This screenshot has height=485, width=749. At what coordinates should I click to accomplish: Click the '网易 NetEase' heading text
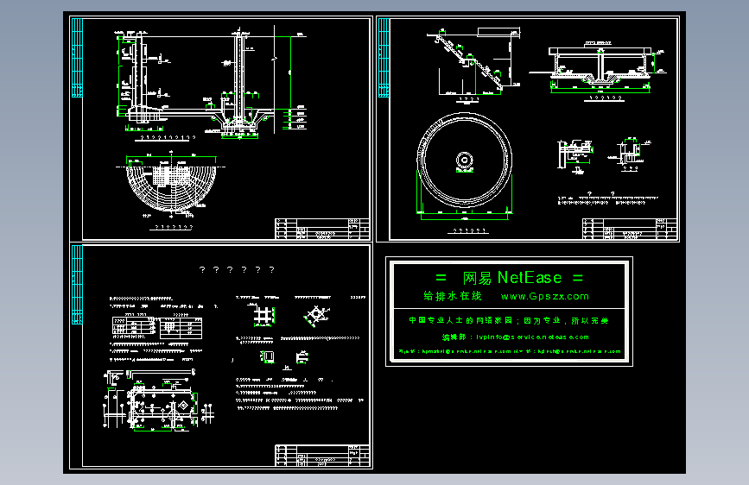[x=511, y=278]
